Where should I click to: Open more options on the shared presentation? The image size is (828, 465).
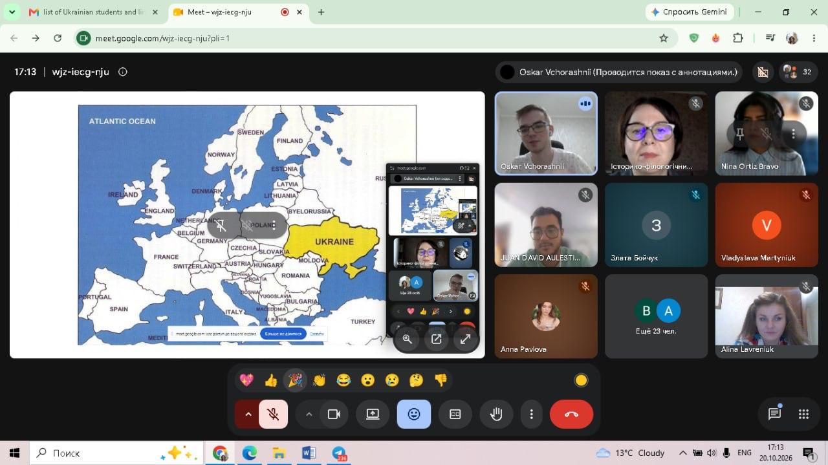274,225
